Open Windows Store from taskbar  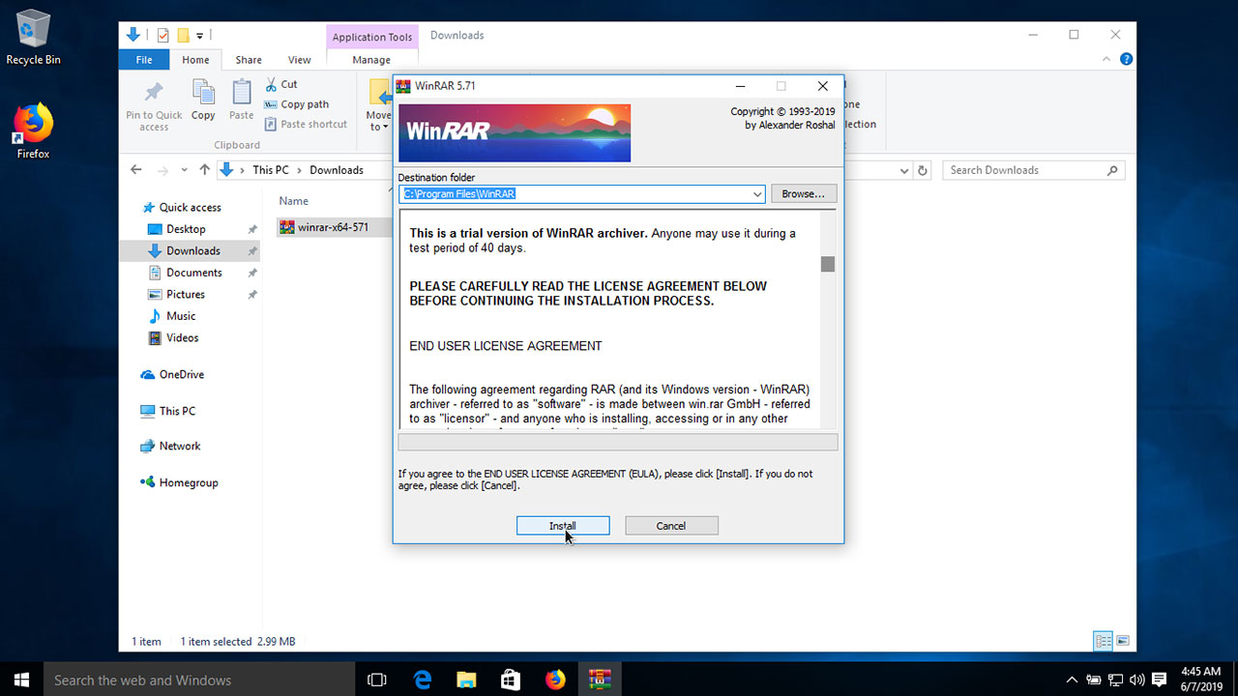click(511, 680)
